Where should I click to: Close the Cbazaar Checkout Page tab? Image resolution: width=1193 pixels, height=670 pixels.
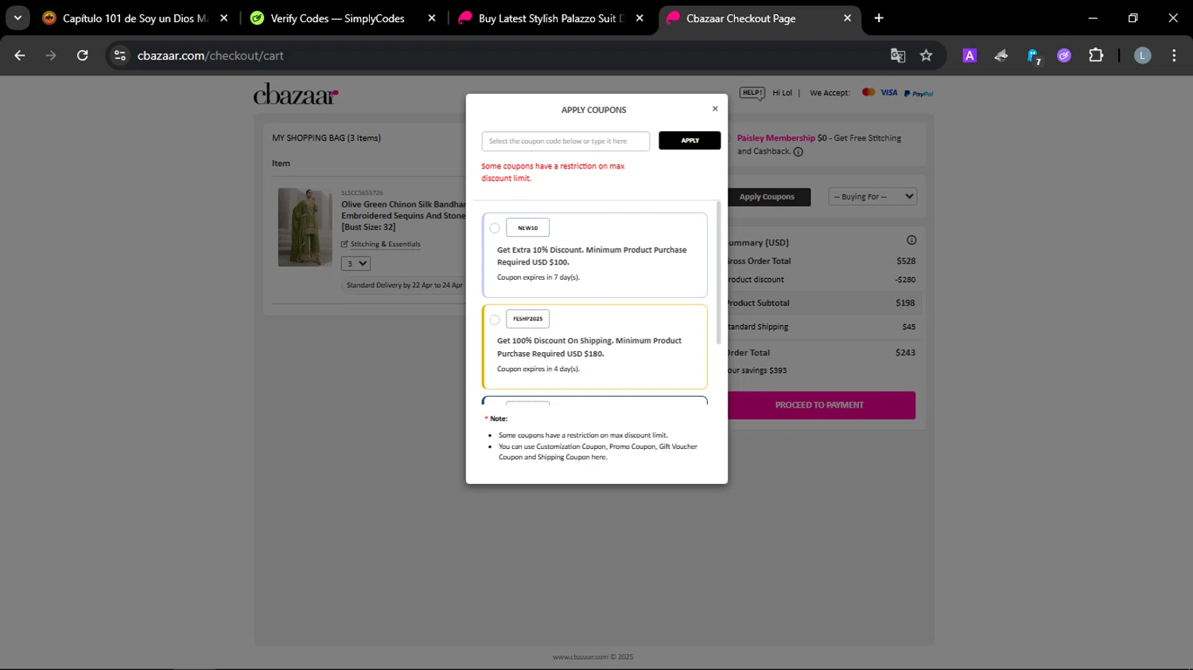[847, 17]
